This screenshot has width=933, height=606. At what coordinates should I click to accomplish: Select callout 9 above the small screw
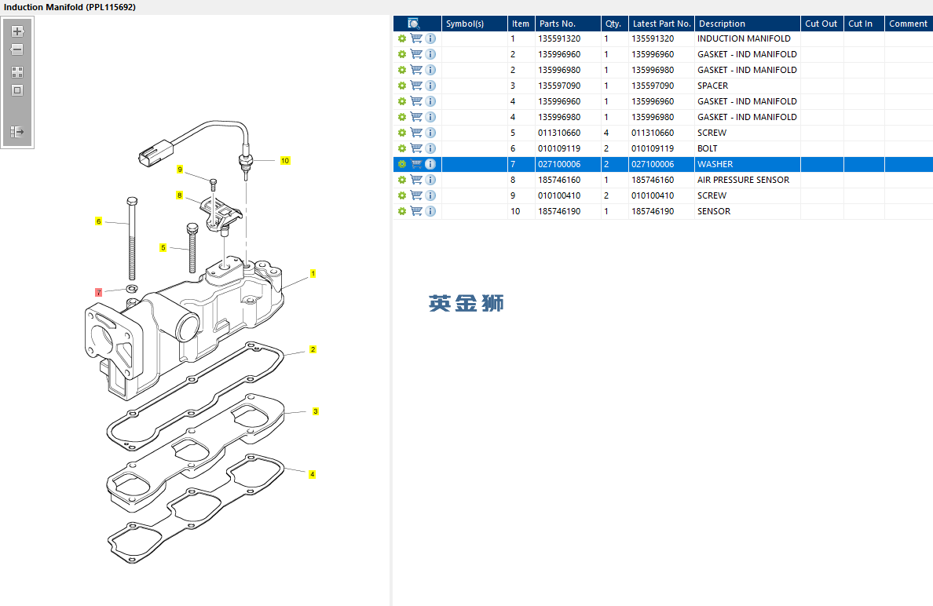[x=180, y=170]
